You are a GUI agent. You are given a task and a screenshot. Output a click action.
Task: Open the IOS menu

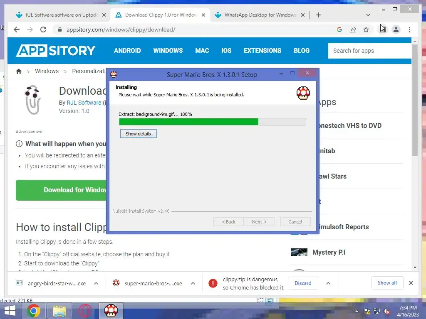[x=226, y=50]
